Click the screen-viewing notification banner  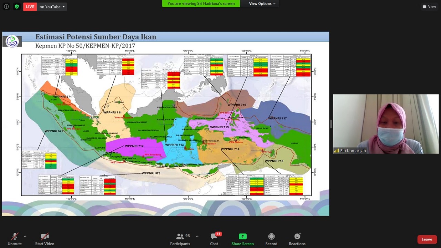point(201,3)
